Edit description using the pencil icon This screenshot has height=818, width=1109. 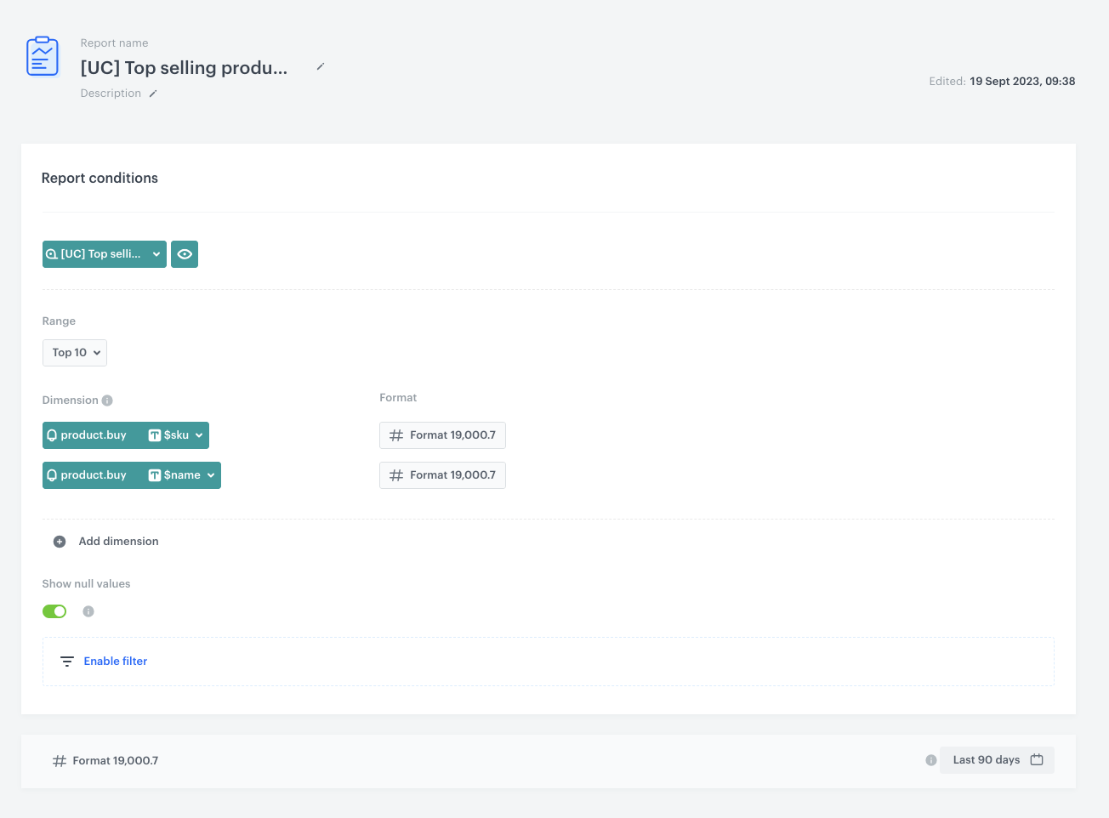click(153, 94)
